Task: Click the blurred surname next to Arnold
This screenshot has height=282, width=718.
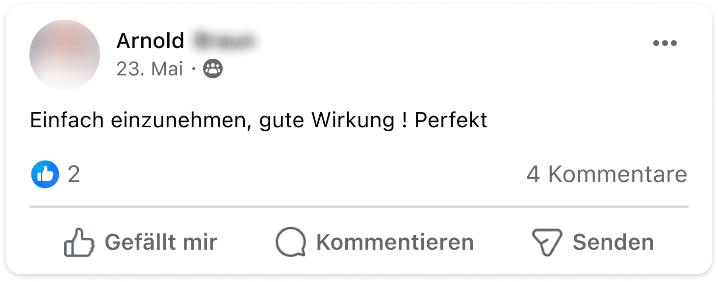Action: click(x=225, y=41)
